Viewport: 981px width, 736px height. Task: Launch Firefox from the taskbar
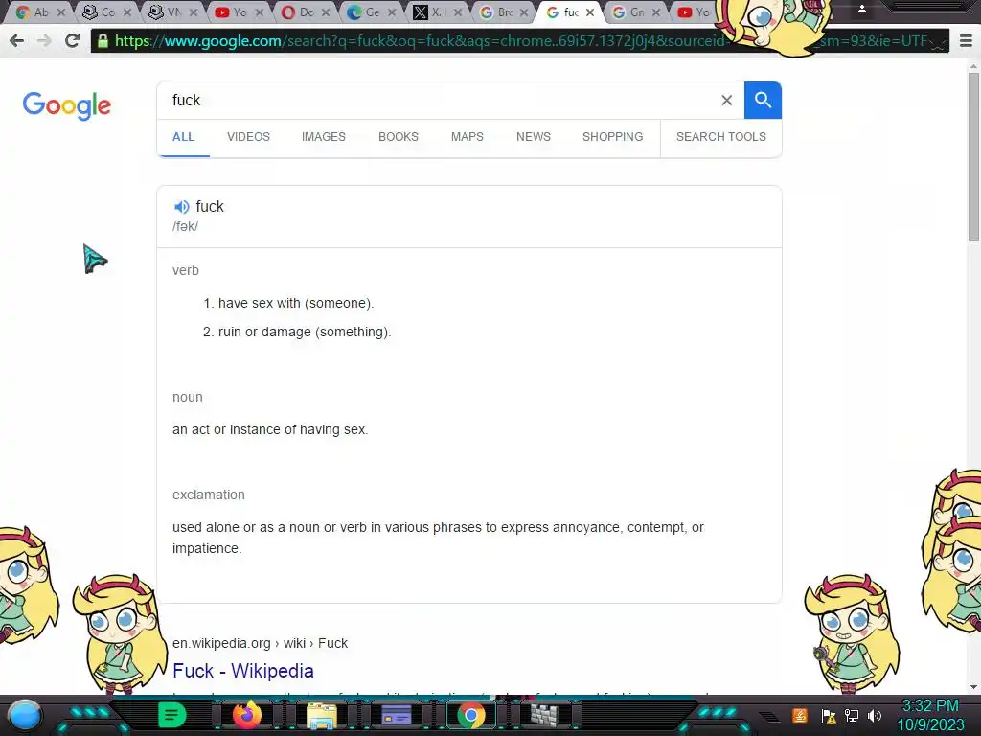pyautogui.click(x=246, y=715)
